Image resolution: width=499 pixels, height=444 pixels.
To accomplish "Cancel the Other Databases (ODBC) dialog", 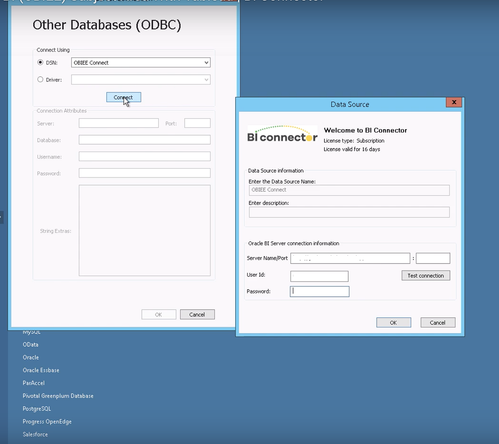I will coord(197,315).
